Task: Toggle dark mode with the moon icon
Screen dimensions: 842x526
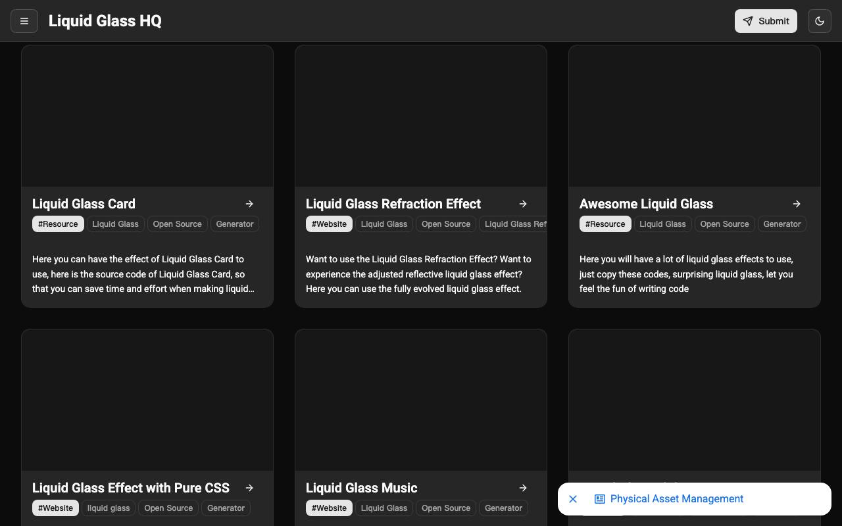Action: (x=820, y=21)
